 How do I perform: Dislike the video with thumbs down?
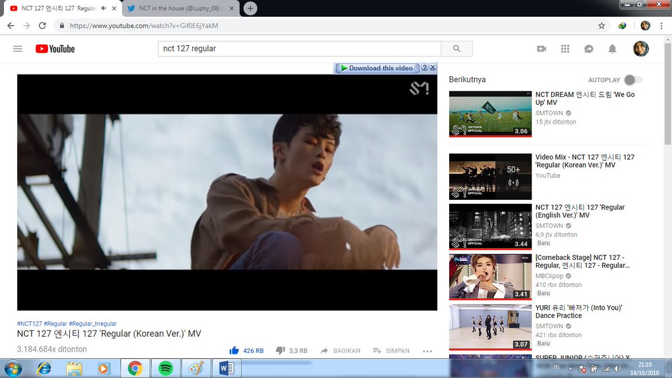click(x=281, y=351)
